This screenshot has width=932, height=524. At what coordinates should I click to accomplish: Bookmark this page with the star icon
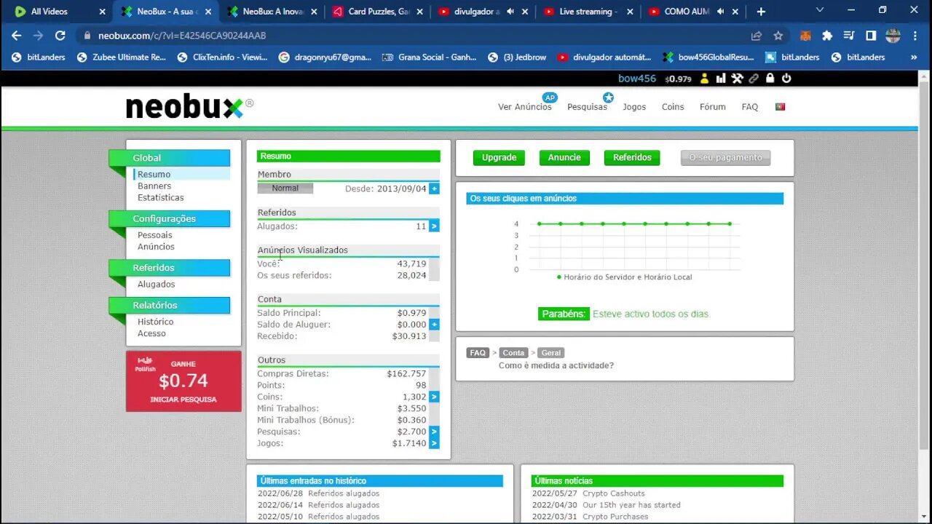(778, 36)
